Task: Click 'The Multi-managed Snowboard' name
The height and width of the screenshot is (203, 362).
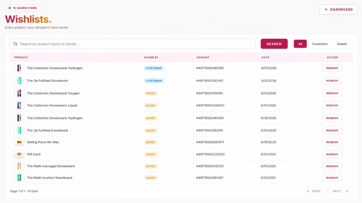Action: tap(51, 166)
